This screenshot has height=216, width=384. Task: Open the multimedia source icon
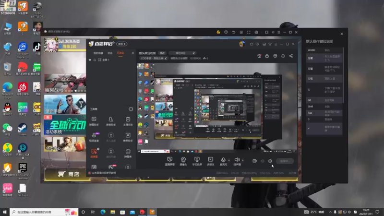(x=211, y=161)
